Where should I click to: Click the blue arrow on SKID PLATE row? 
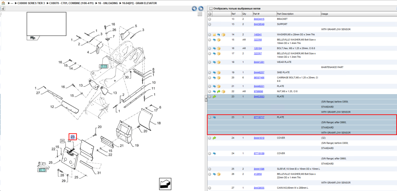click(214, 72)
